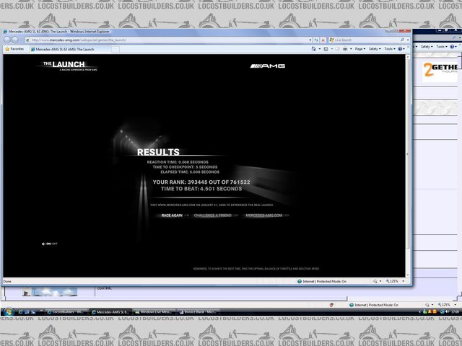The image size is (462, 346).
Task: Click the AMG logo
Action: [268, 66]
